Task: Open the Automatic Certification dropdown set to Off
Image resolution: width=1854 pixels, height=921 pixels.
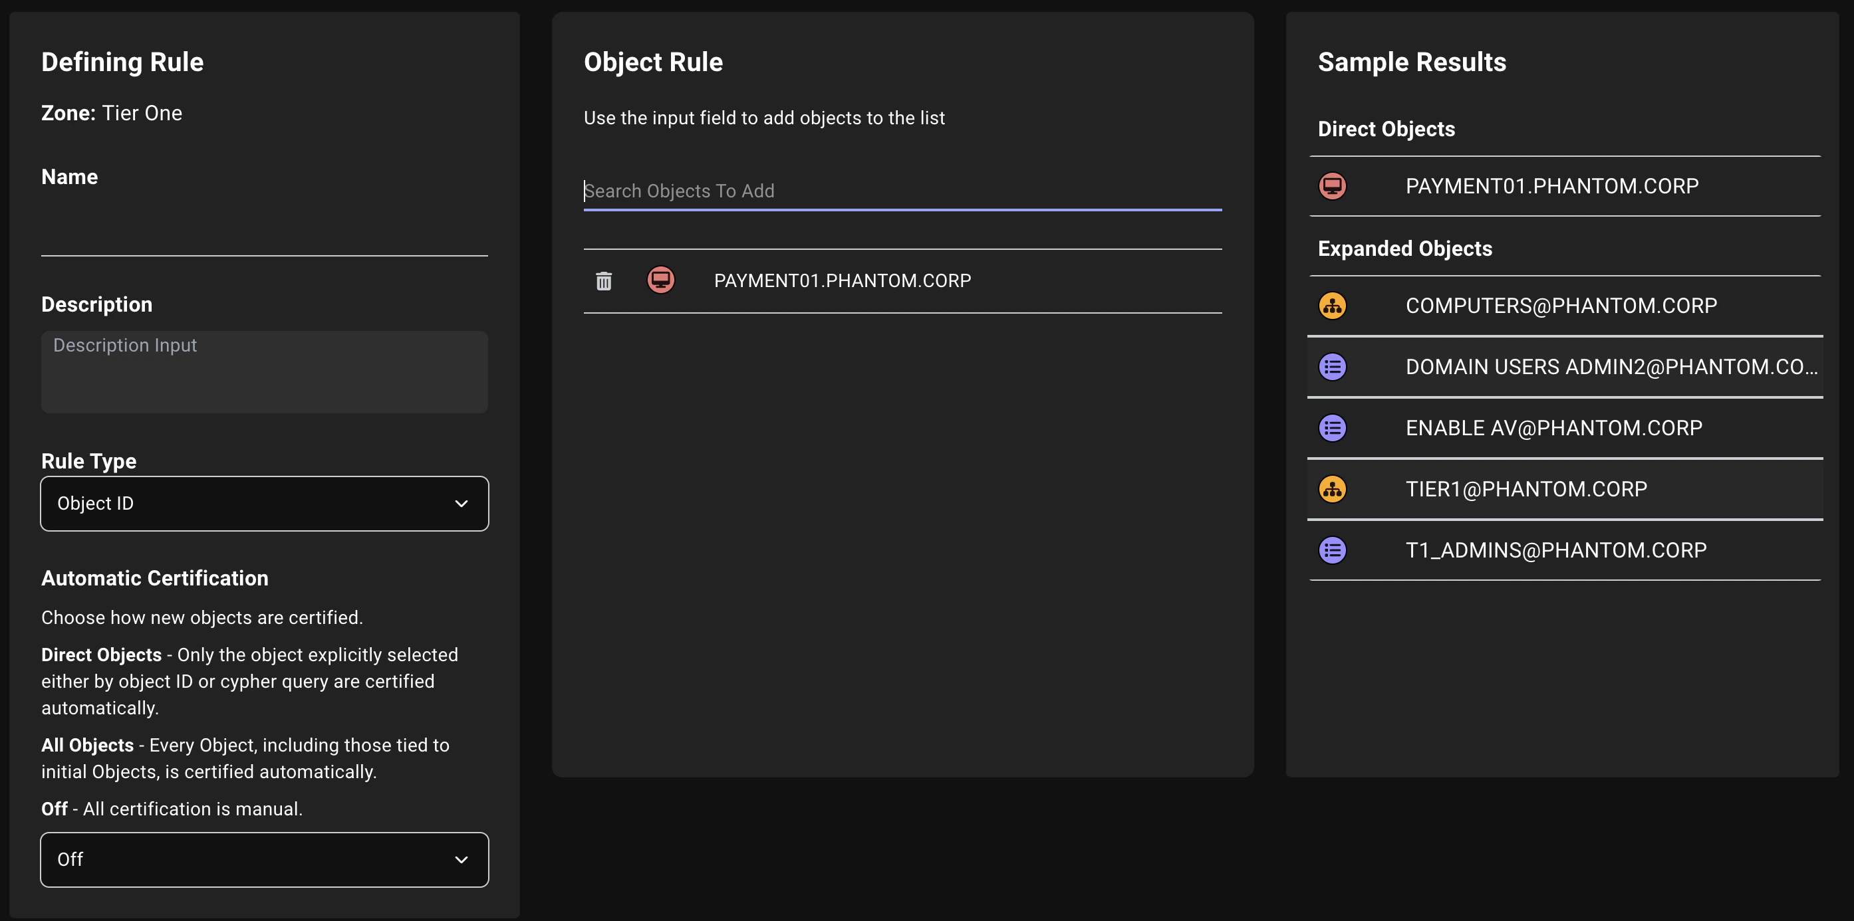Action: coord(264,859)
